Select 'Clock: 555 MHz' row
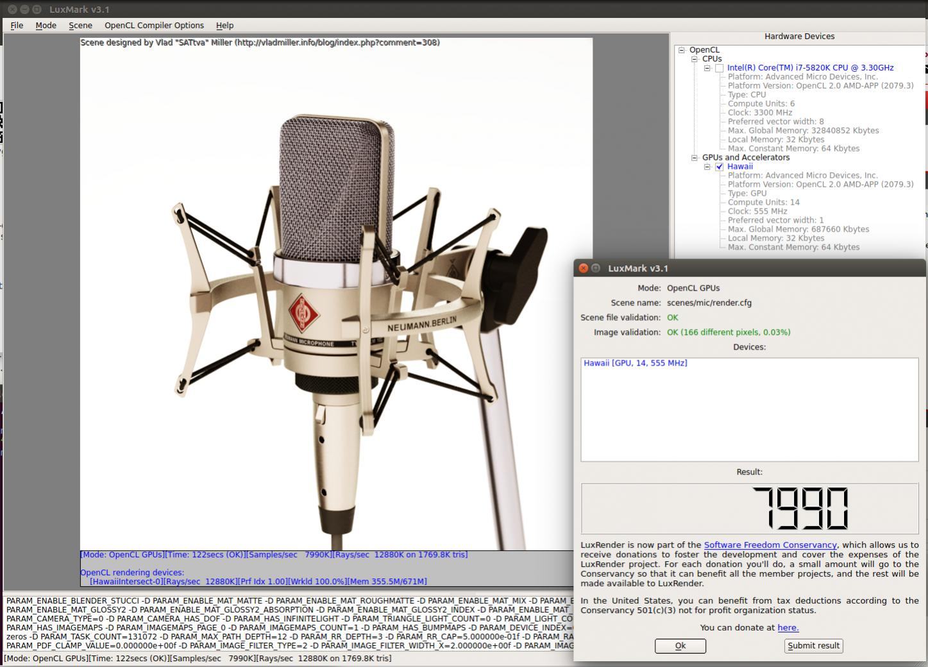 coord(757,211)
